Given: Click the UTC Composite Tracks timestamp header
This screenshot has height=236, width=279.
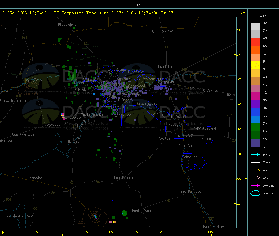Looking at the screenshot, I should [87, 13].
